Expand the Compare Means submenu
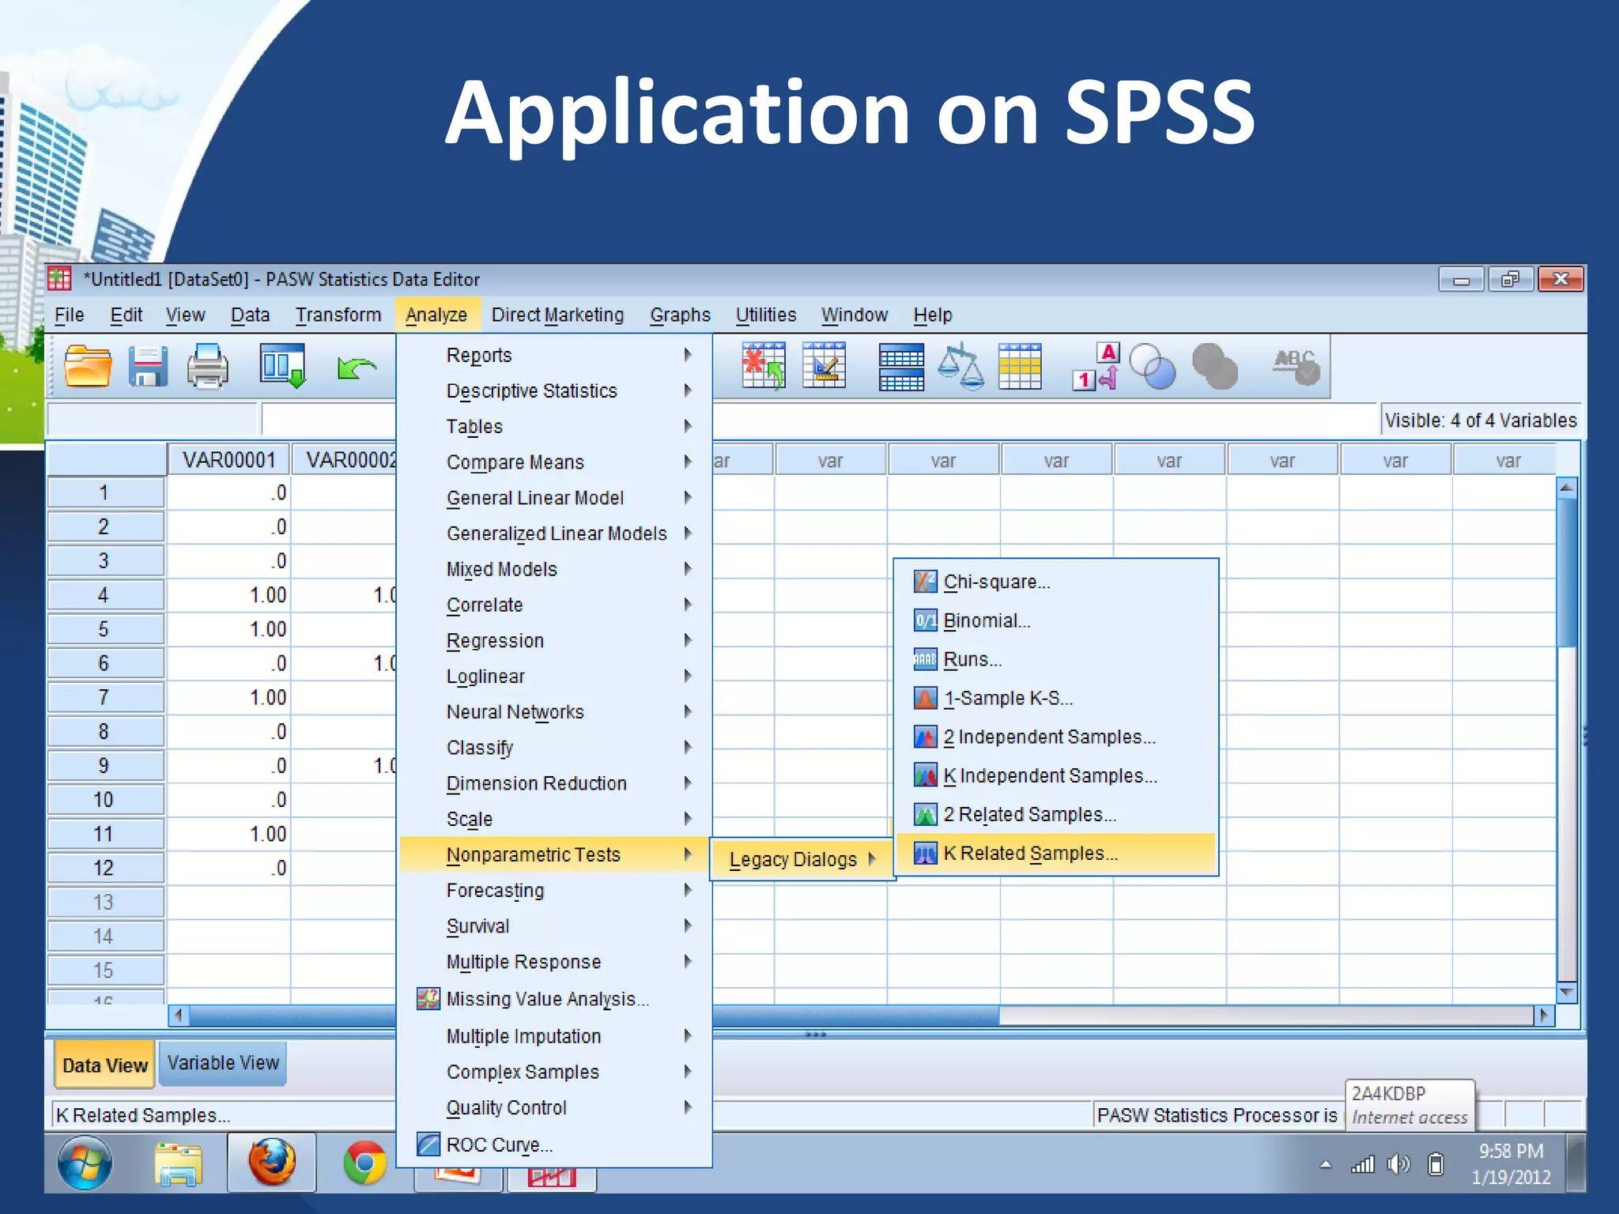1619x1214 pixels. click(x=555, y=462)
